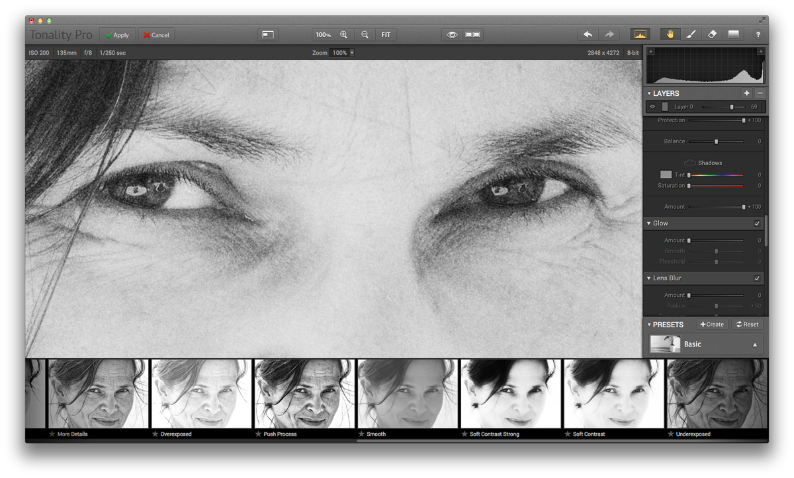Viewport: 794px width, 478px height.
Task: Adjust Layer 0 opacity slider
Action: [723, 106]
